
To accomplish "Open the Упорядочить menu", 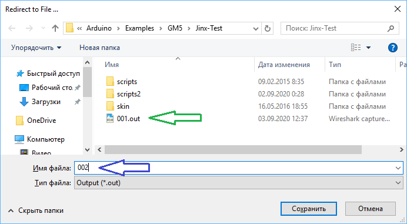I will coord(36,48).
